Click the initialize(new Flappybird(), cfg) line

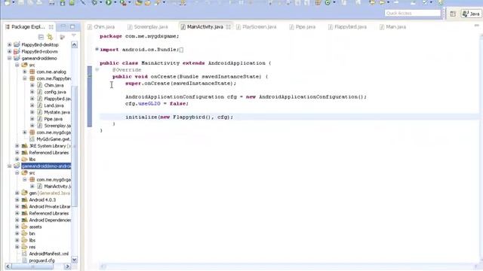[180, 117]
